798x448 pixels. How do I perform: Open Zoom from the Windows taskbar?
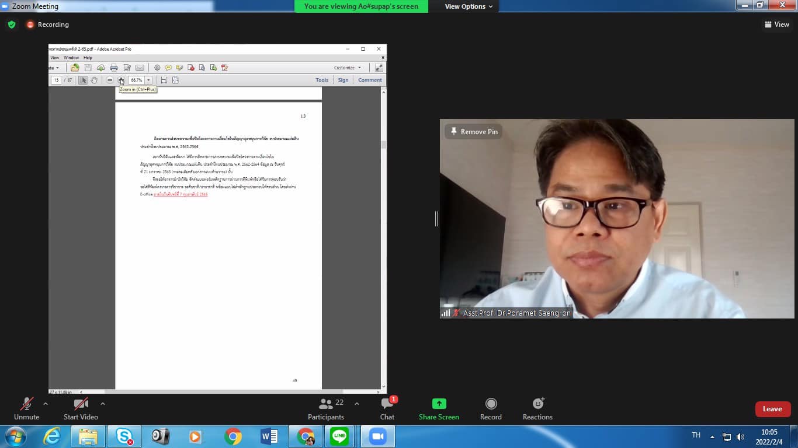[x=378, y=436]
